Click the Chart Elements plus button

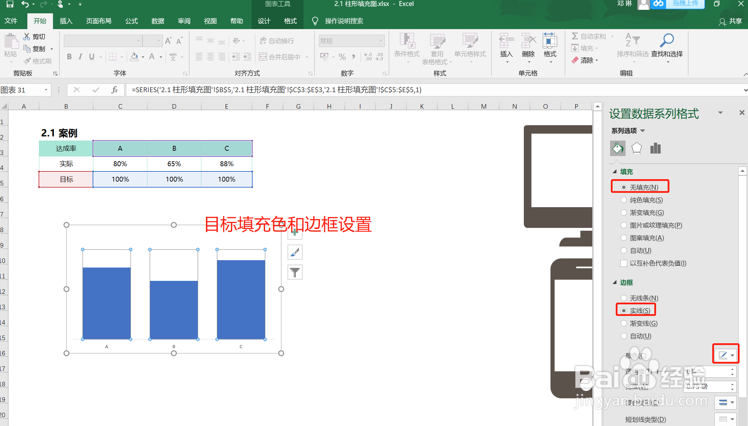[295, 232]
